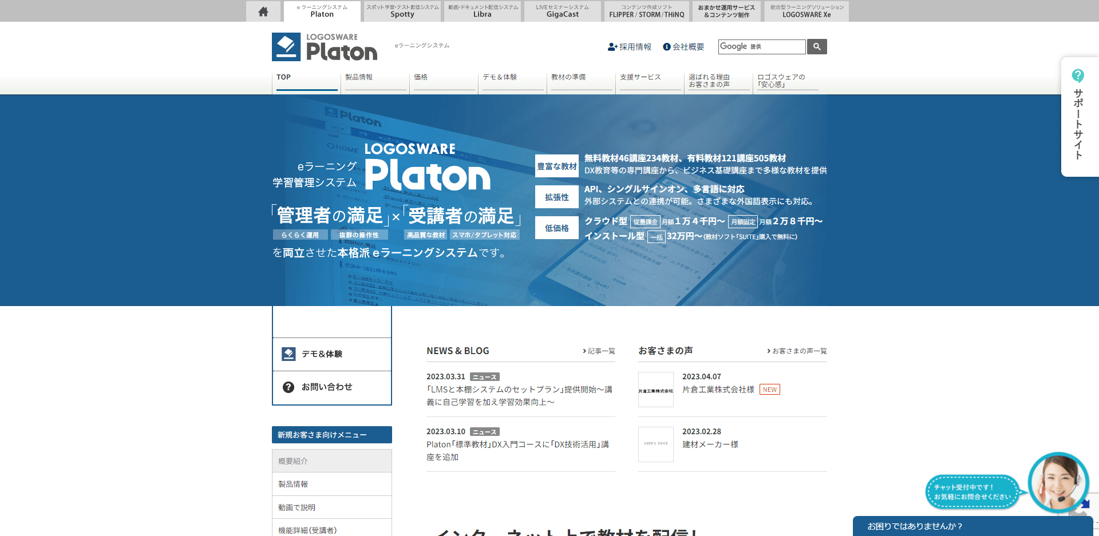Open FLIPPER / STORM / THiNQ tab
Image resolution: width=1099 pixels, height=536 pixels.
(647, 11)
